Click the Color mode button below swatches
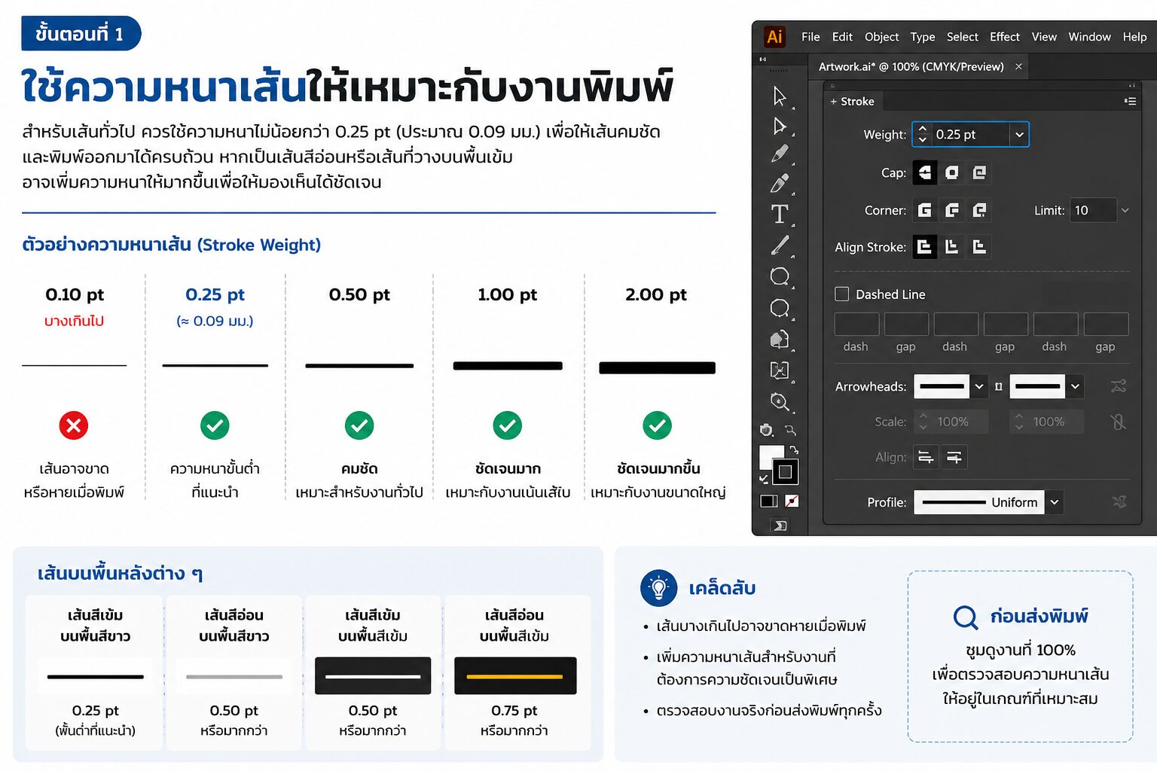1157x771 pixels. point(769,501)
